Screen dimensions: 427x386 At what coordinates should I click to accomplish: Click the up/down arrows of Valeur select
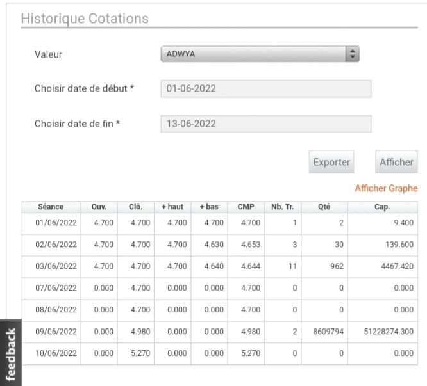pyautogui.click(x=353, y=54)
